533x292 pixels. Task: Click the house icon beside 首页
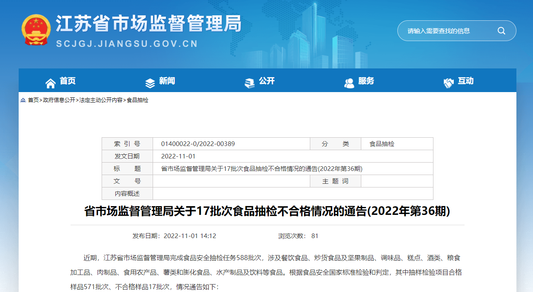pos(51,83)
